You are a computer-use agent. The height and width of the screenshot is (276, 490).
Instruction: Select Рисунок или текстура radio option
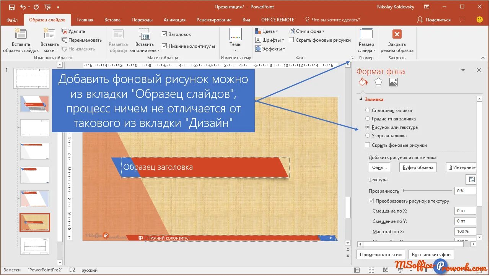tap(368, 127)
